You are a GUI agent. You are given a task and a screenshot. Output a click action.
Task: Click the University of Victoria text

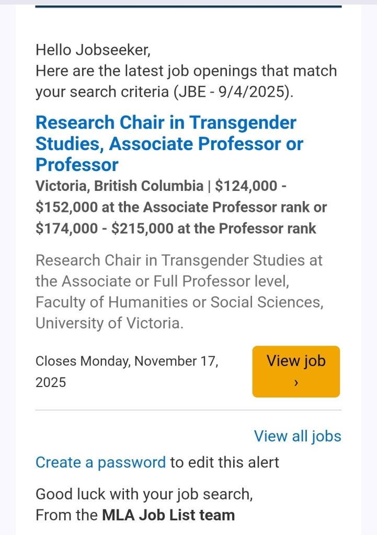pos(109,323)
